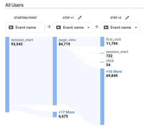This screenshot has height=126, width=144.
Task: Open the STEP +1 Event name dropdown arrow
Action: [x=88, y=28]
